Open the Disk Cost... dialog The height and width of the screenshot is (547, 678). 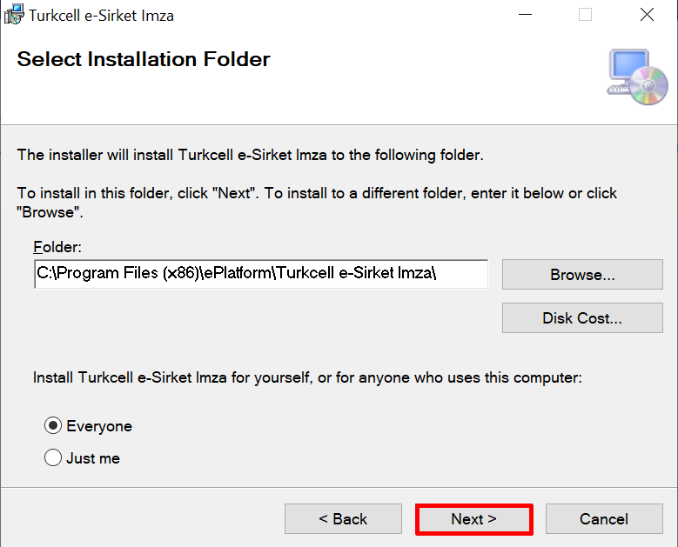[x=582, y=318]
